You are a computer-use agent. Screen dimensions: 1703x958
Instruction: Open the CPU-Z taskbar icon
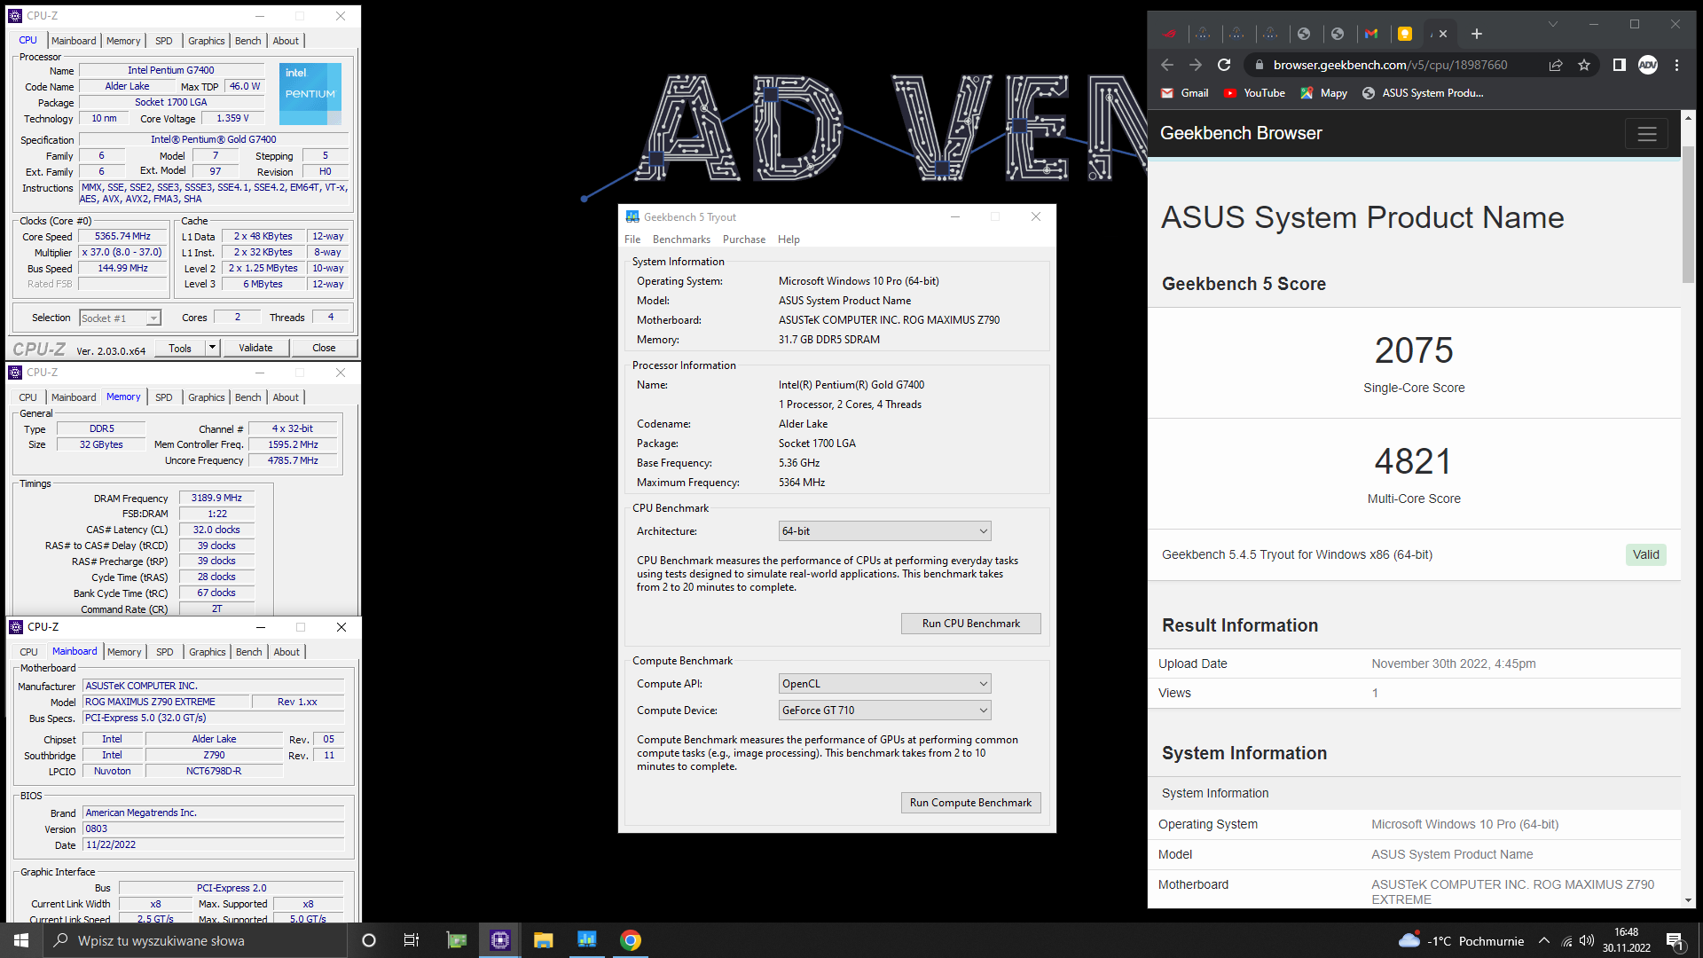click(x=500, y=940)
